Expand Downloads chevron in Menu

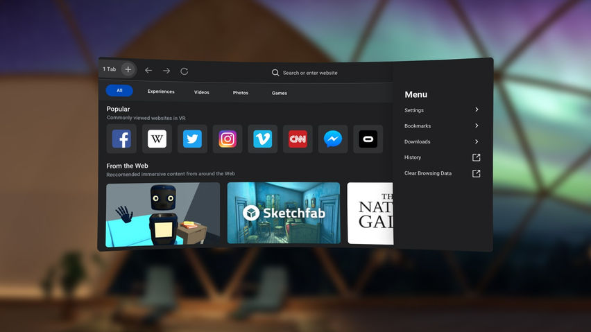(x=477, y=141)
